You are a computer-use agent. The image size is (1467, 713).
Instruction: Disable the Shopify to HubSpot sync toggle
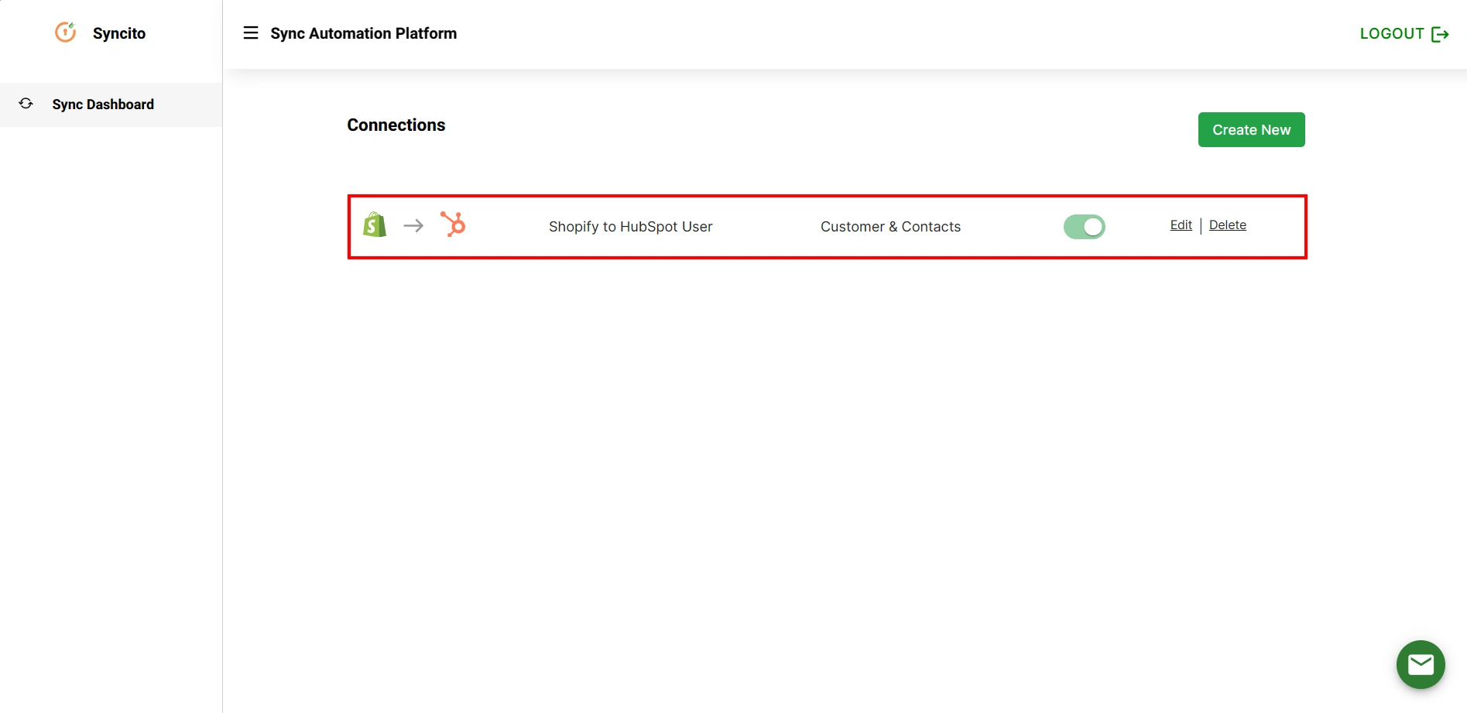pyautogui.click(x=1084, y=226)
